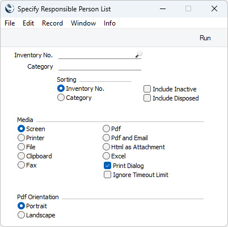Viewport: 228px width, 227px height.
Task: Enable the Include Inactive checkbox
Action: pos(147,89)
